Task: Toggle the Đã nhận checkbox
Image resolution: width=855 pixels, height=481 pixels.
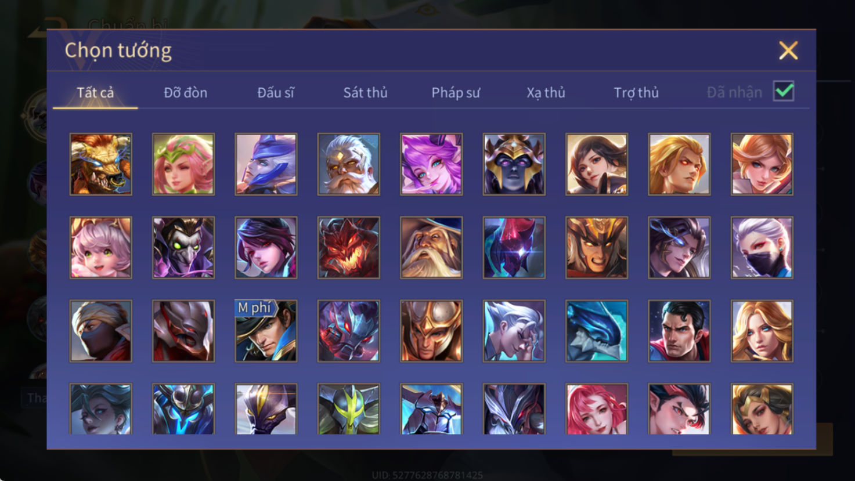Action: pyautogui.click(x=784, y=92)
